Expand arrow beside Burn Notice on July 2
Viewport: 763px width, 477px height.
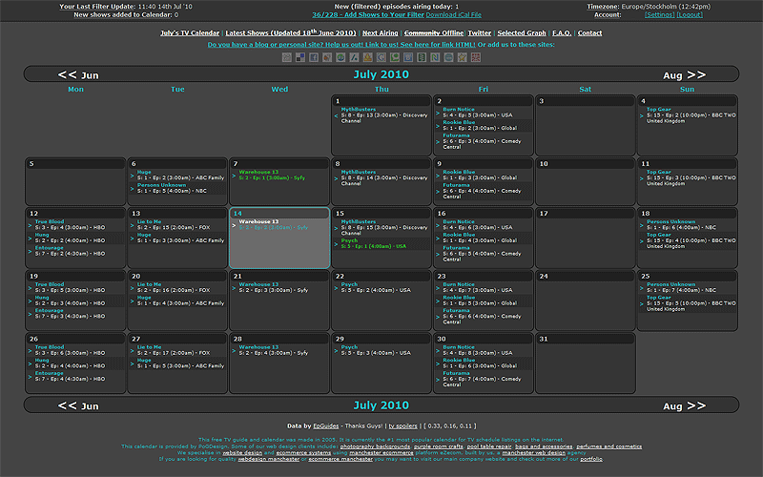click(438, 113)
